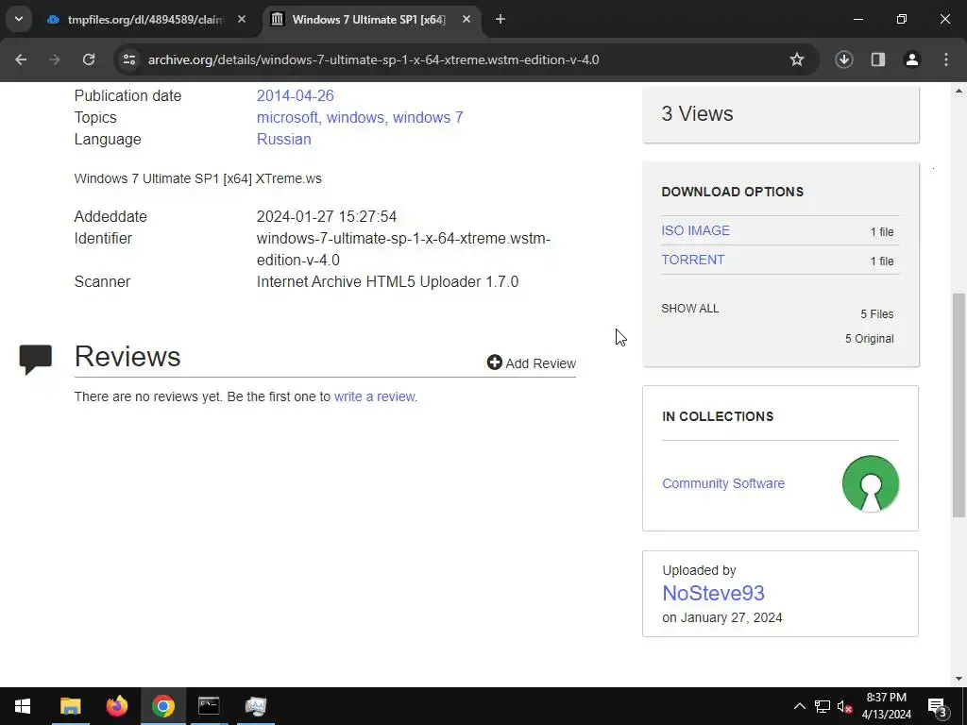Open the Windows Start menu

coord(23,706)
